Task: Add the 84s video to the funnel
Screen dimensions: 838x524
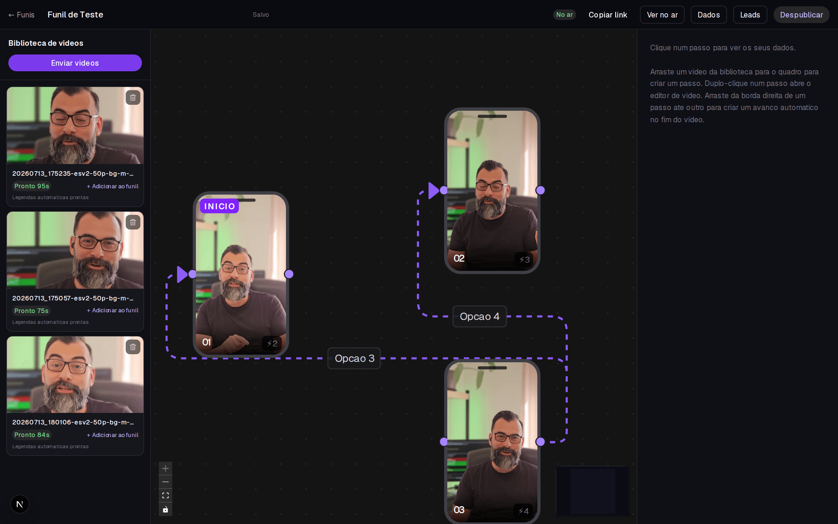Action: pyautogui.click(x=112, y=435)
